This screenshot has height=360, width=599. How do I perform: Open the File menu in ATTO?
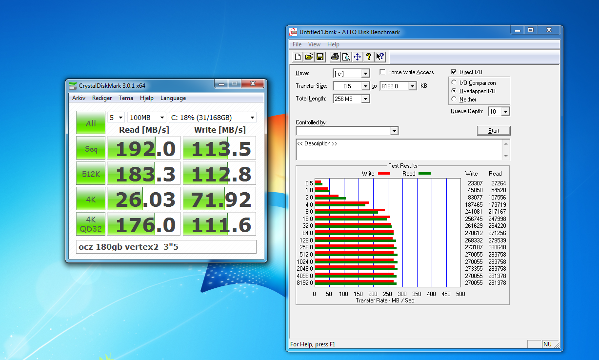(x=297, y=44)
